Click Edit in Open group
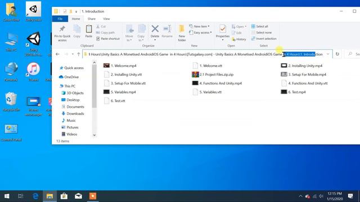 237,33
